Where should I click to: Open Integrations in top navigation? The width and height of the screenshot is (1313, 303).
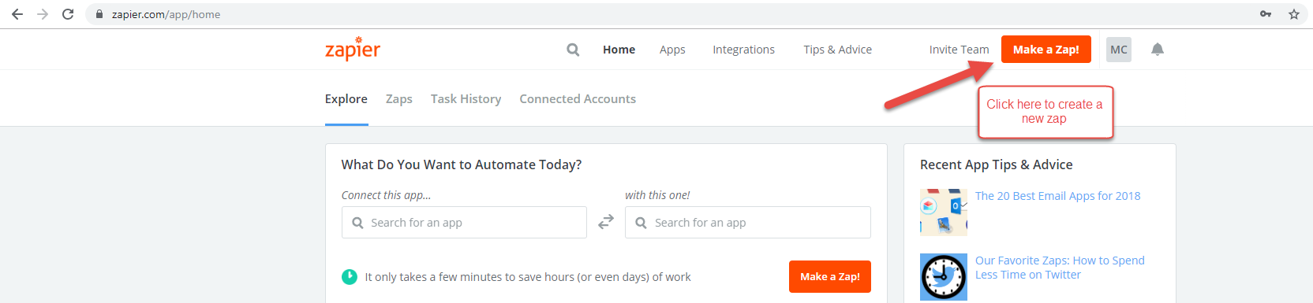(743, 50)
